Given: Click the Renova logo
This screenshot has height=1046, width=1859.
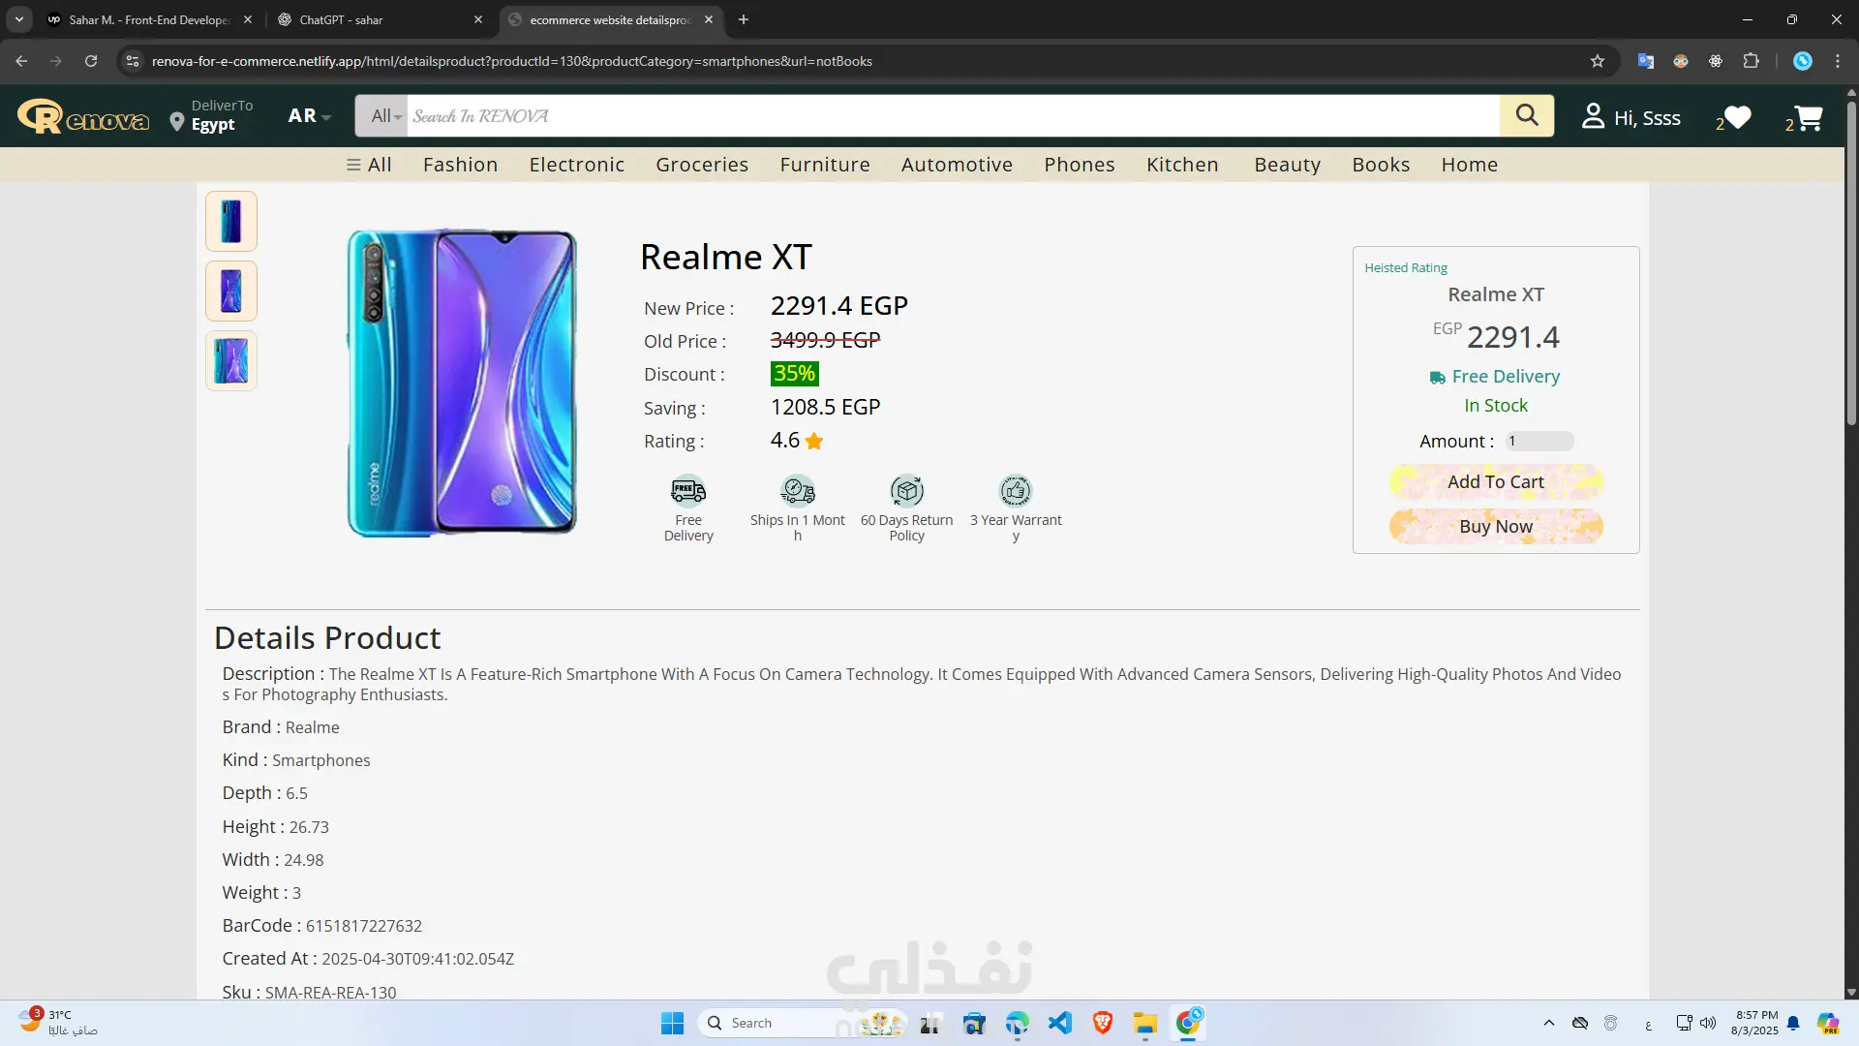Looking at the screenshot, I should pos(83,117).
